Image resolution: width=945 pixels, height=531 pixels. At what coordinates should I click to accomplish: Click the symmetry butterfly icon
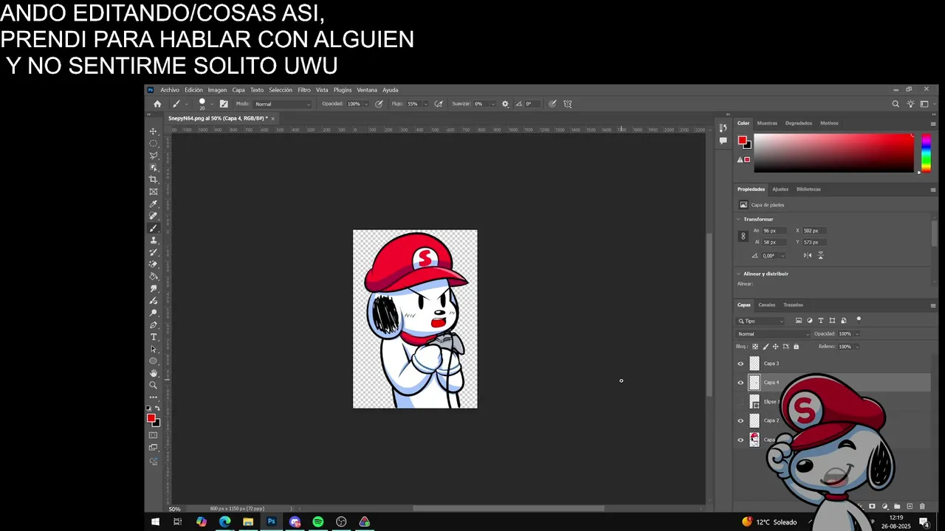tap(568, 104)
